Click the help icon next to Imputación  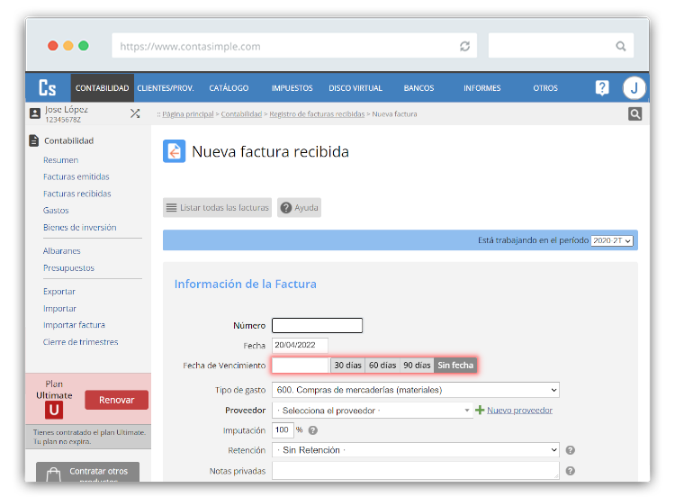[313, 430]
